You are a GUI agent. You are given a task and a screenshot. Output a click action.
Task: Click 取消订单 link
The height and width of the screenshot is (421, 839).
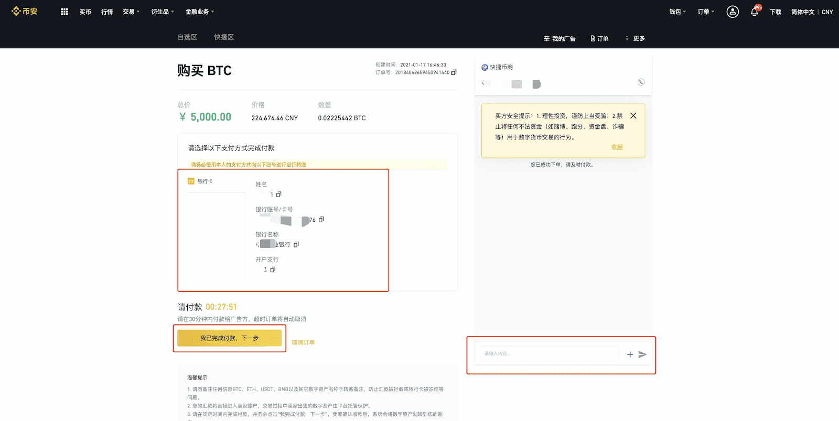tap(303, 342)
